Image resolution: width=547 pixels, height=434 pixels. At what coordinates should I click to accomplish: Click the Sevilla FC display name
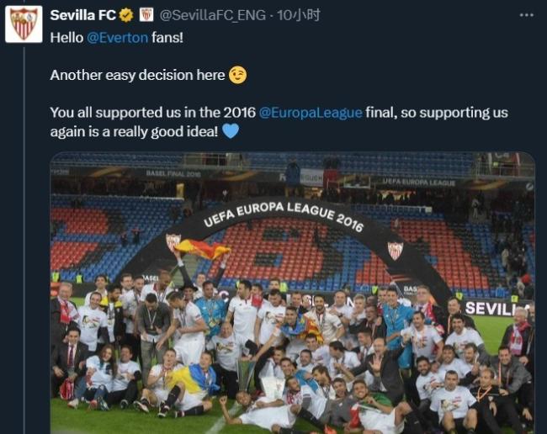pyautogui.click(x=83, y=15)
